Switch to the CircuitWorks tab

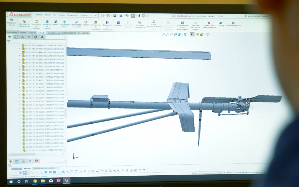coord(84,33)
